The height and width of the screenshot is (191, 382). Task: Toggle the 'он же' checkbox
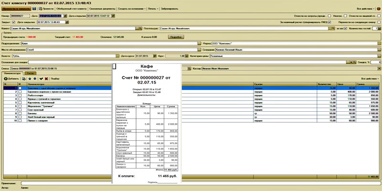coord(345,29)
